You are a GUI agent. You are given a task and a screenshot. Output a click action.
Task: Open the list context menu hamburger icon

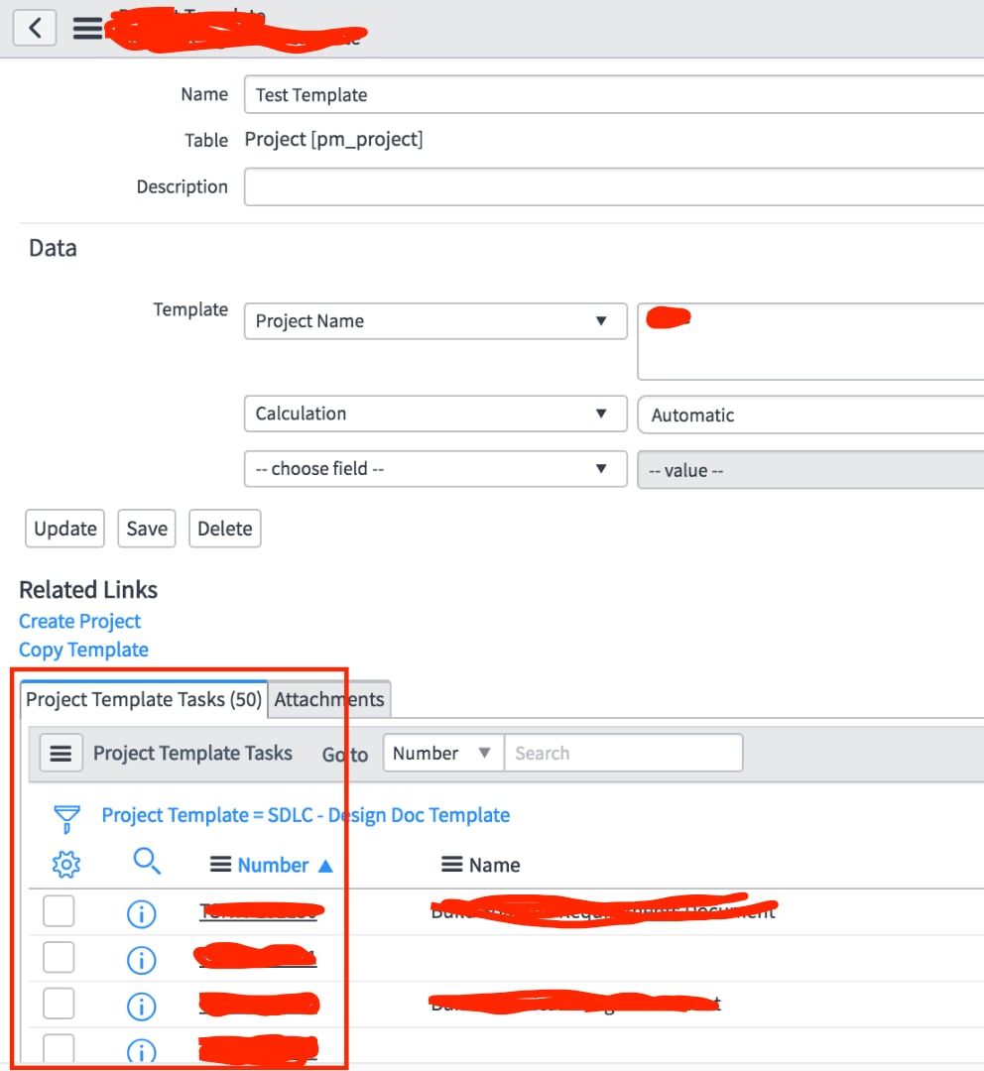point(61,753)
